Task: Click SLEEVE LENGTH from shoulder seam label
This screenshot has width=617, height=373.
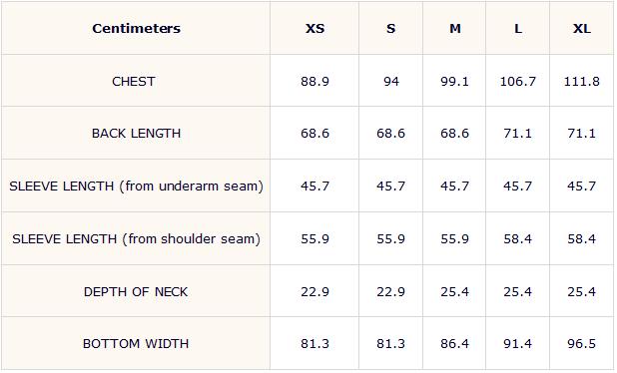Action: (136, 239)
